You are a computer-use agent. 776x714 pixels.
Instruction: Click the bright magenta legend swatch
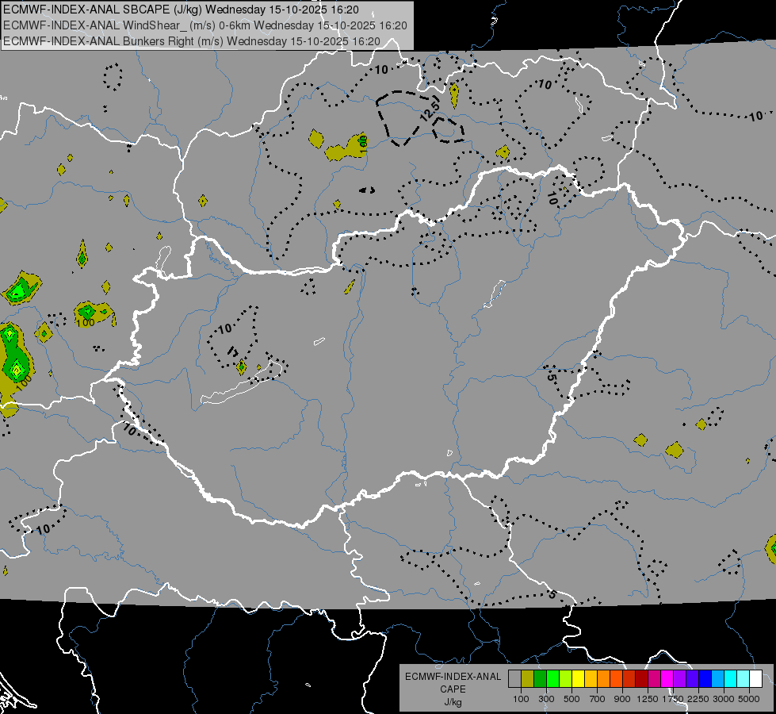(x=667, y=678)
